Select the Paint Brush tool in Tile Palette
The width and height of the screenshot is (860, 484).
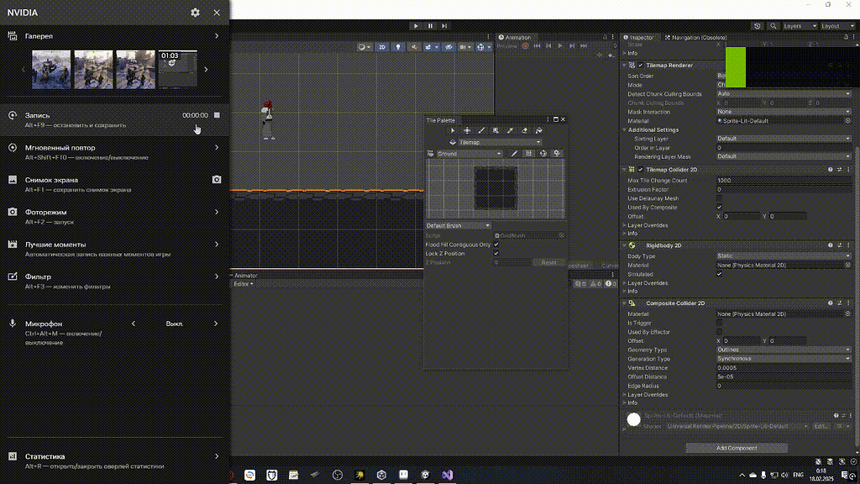[x=482, y=130]
